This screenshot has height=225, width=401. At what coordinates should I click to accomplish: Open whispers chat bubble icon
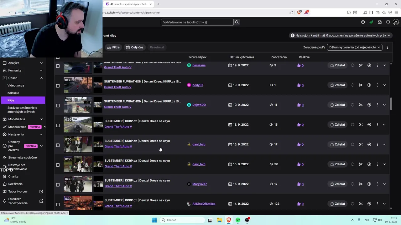(388, 22)
